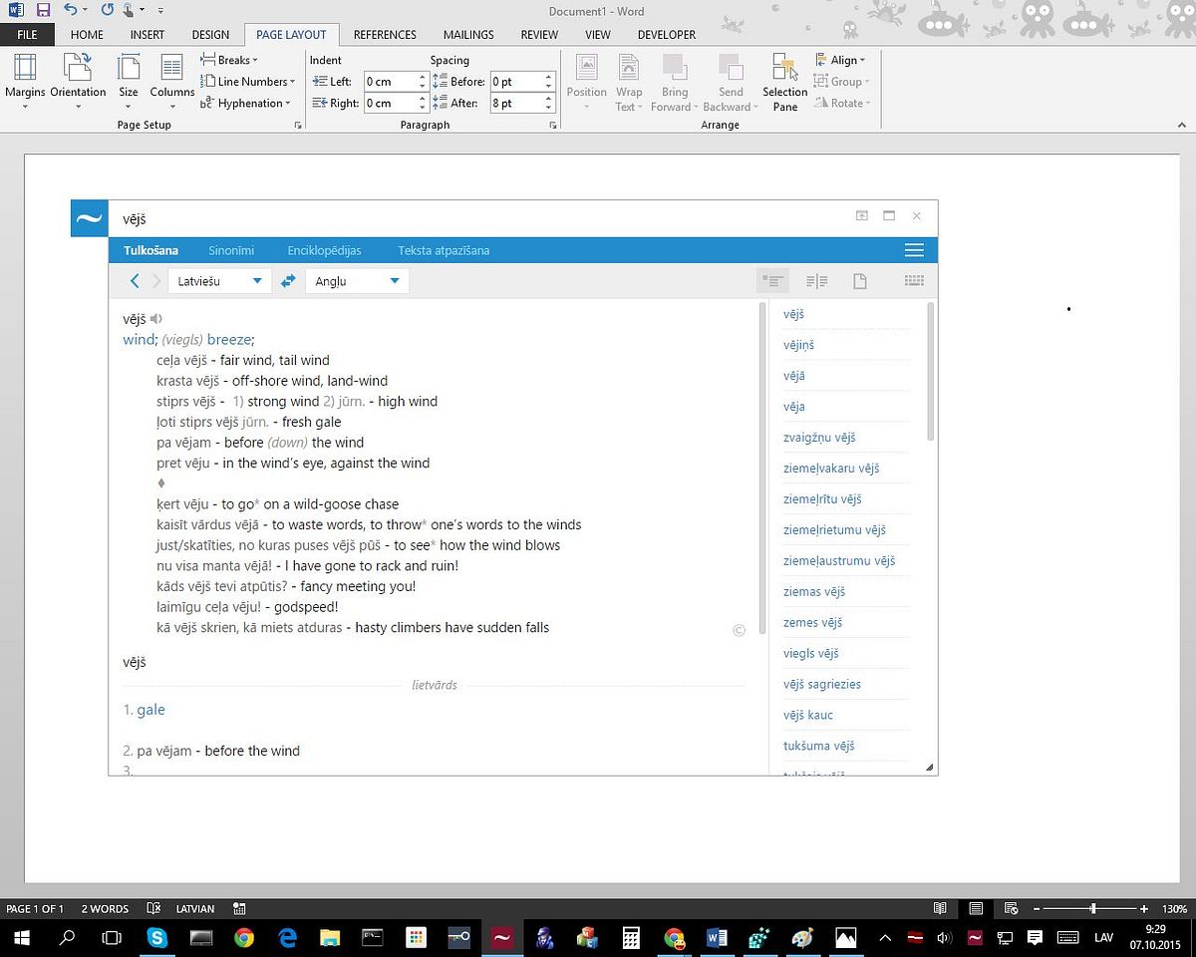This screenshot has width=1196, height=957.
Task: Open the Columns gallery
Action: click(x=172, y=82)
